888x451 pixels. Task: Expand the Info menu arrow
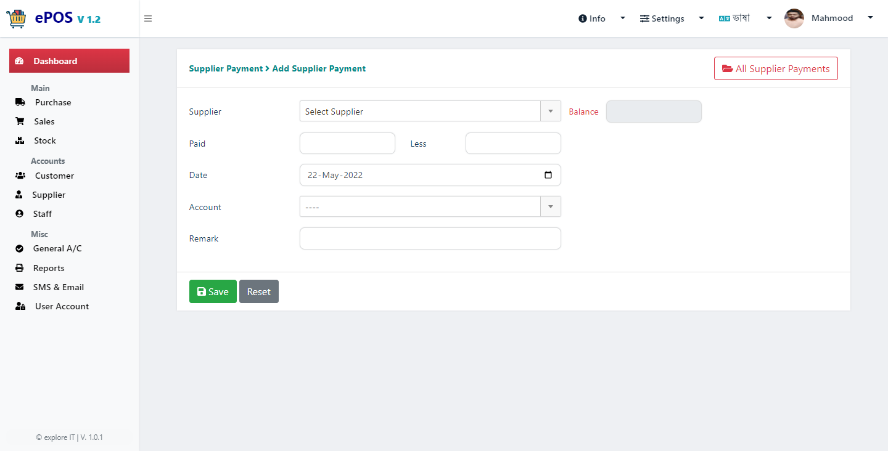[x=623, y=18]
